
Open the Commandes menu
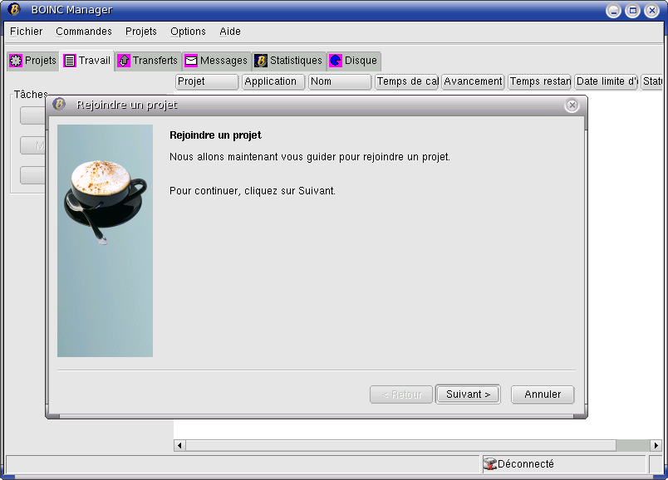pos(84,32)
